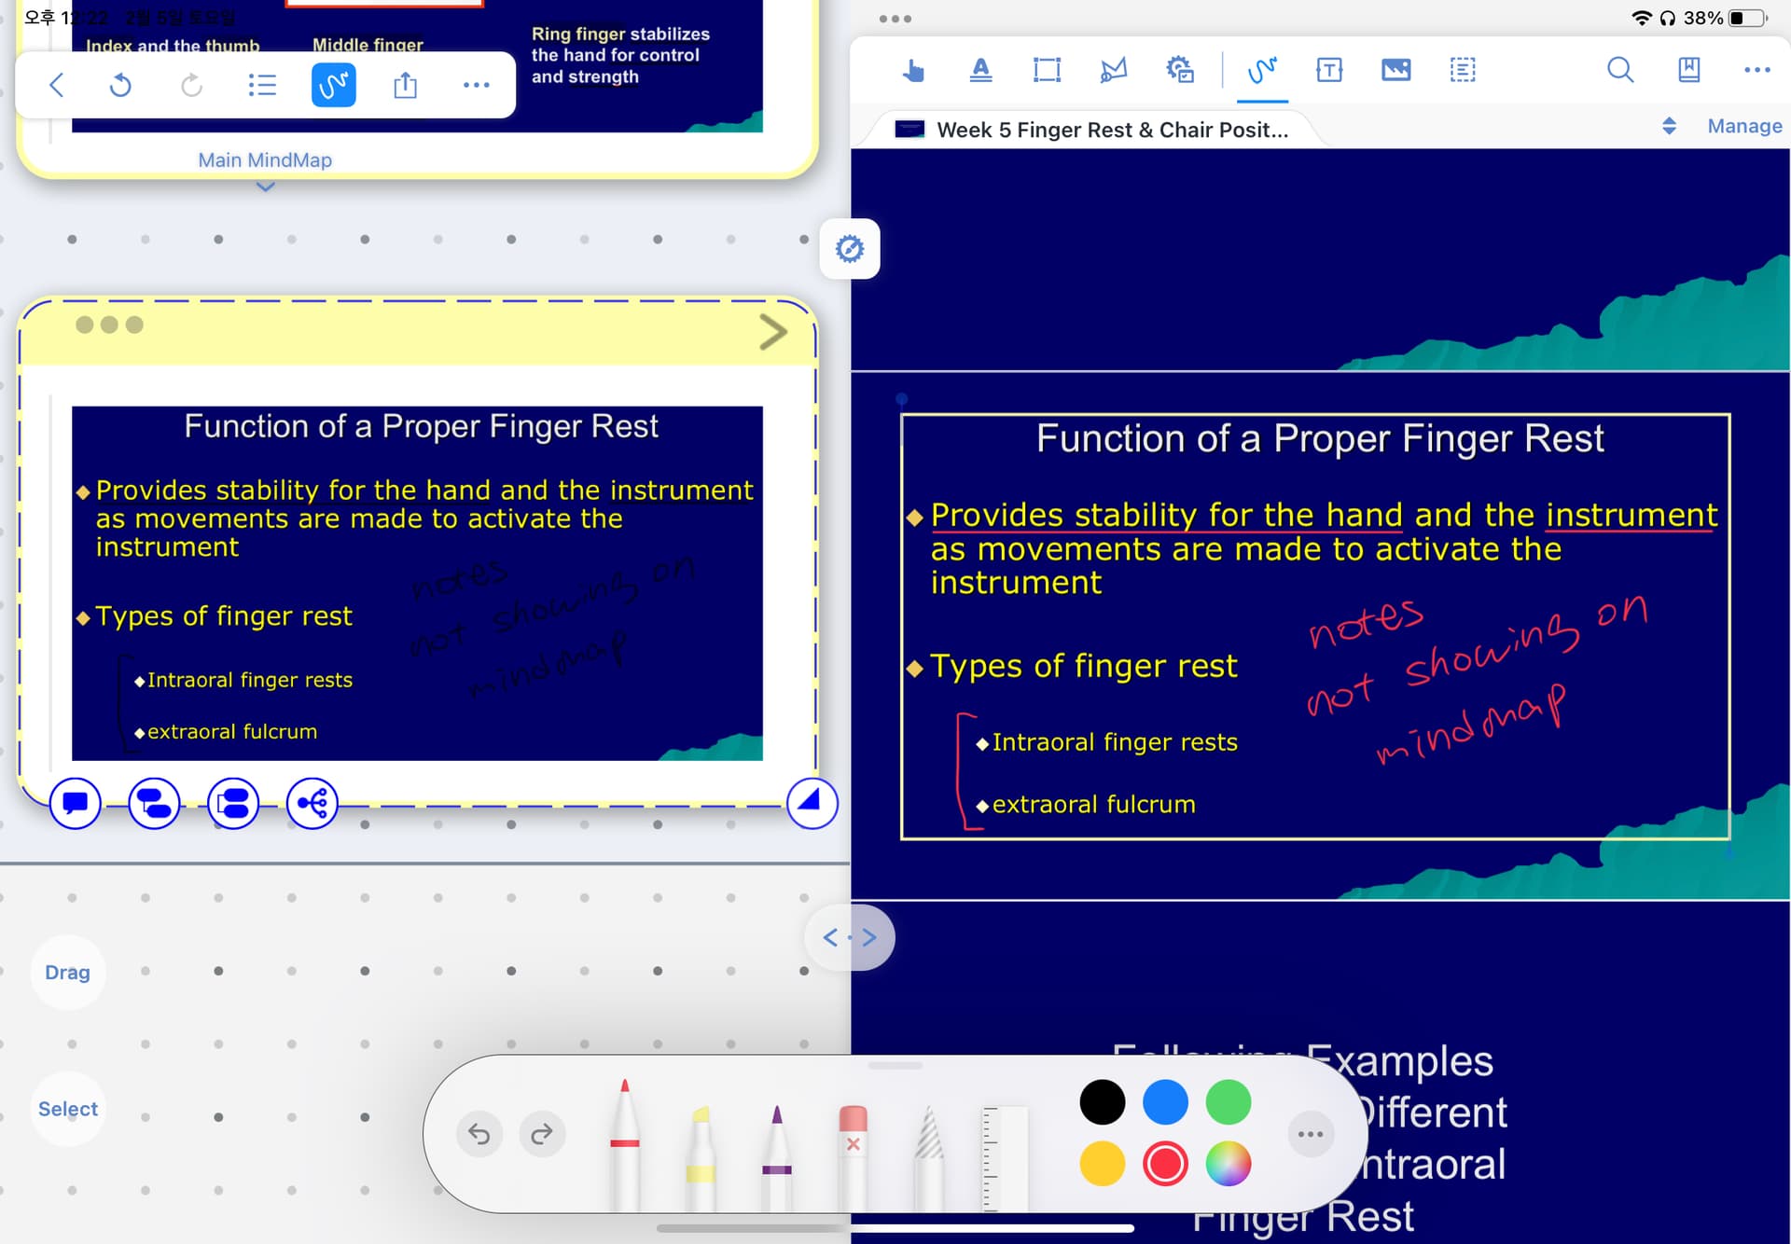
Task: Select the handwriting pen tool in document toolbar
Action: click(x=1262, y=70)
